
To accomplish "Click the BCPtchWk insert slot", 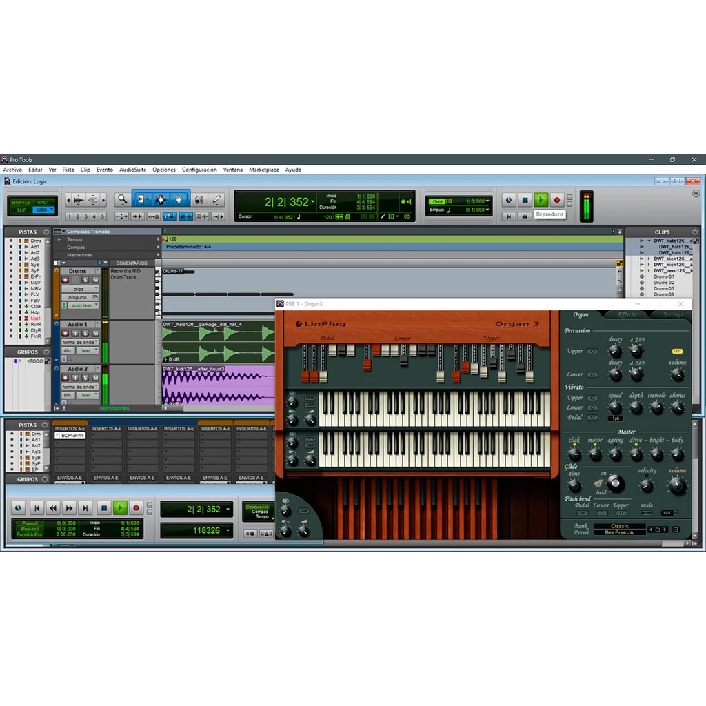I will click(x=70, y=436).
